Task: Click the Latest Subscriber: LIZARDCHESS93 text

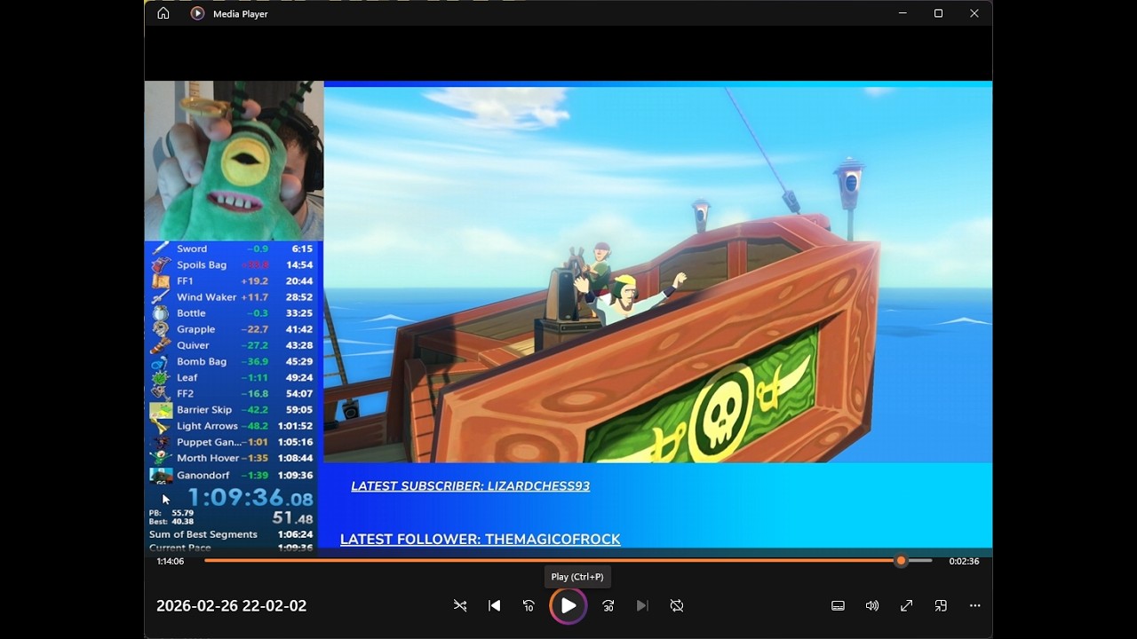Action: (x=470, y=486)
